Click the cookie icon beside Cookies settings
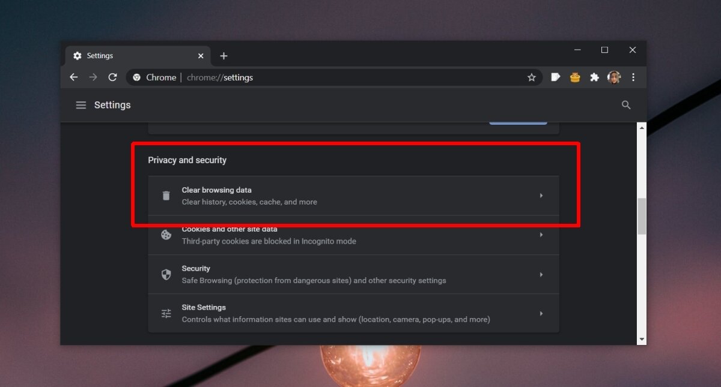721x387 pixels. coord(166,235)
